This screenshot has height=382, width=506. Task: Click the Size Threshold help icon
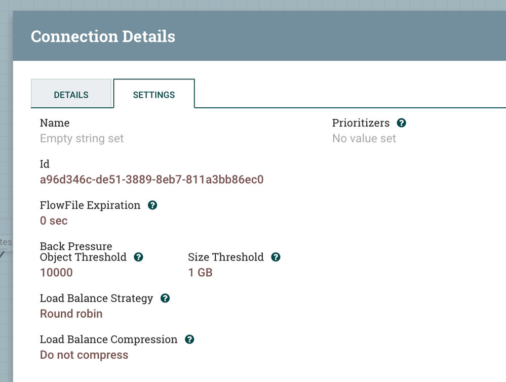(276, 257)
